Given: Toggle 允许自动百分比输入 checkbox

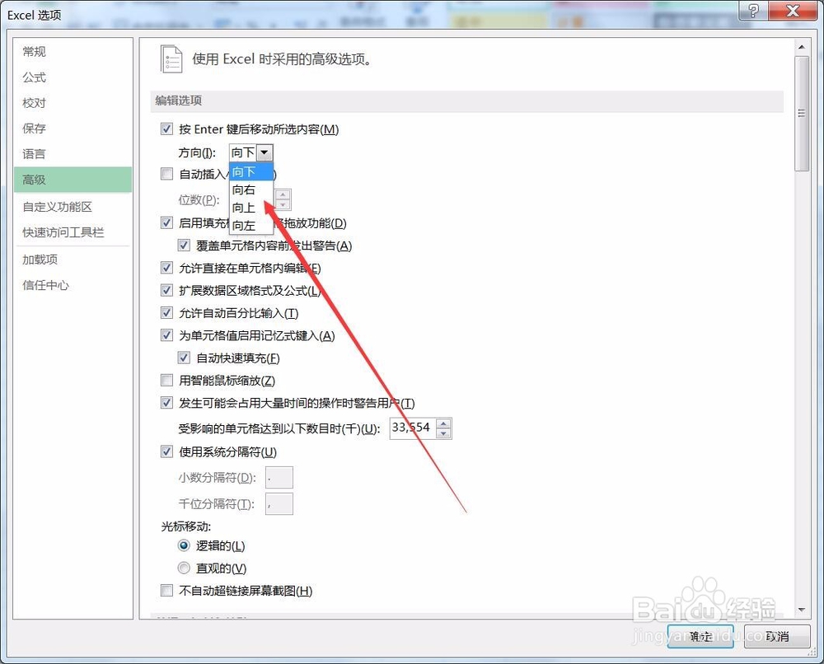Looking at the screenshot, I should pyautogui.click(x=166, y=313).
